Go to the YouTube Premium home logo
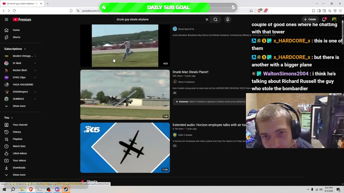344x193 pixels. click(22, 20)
